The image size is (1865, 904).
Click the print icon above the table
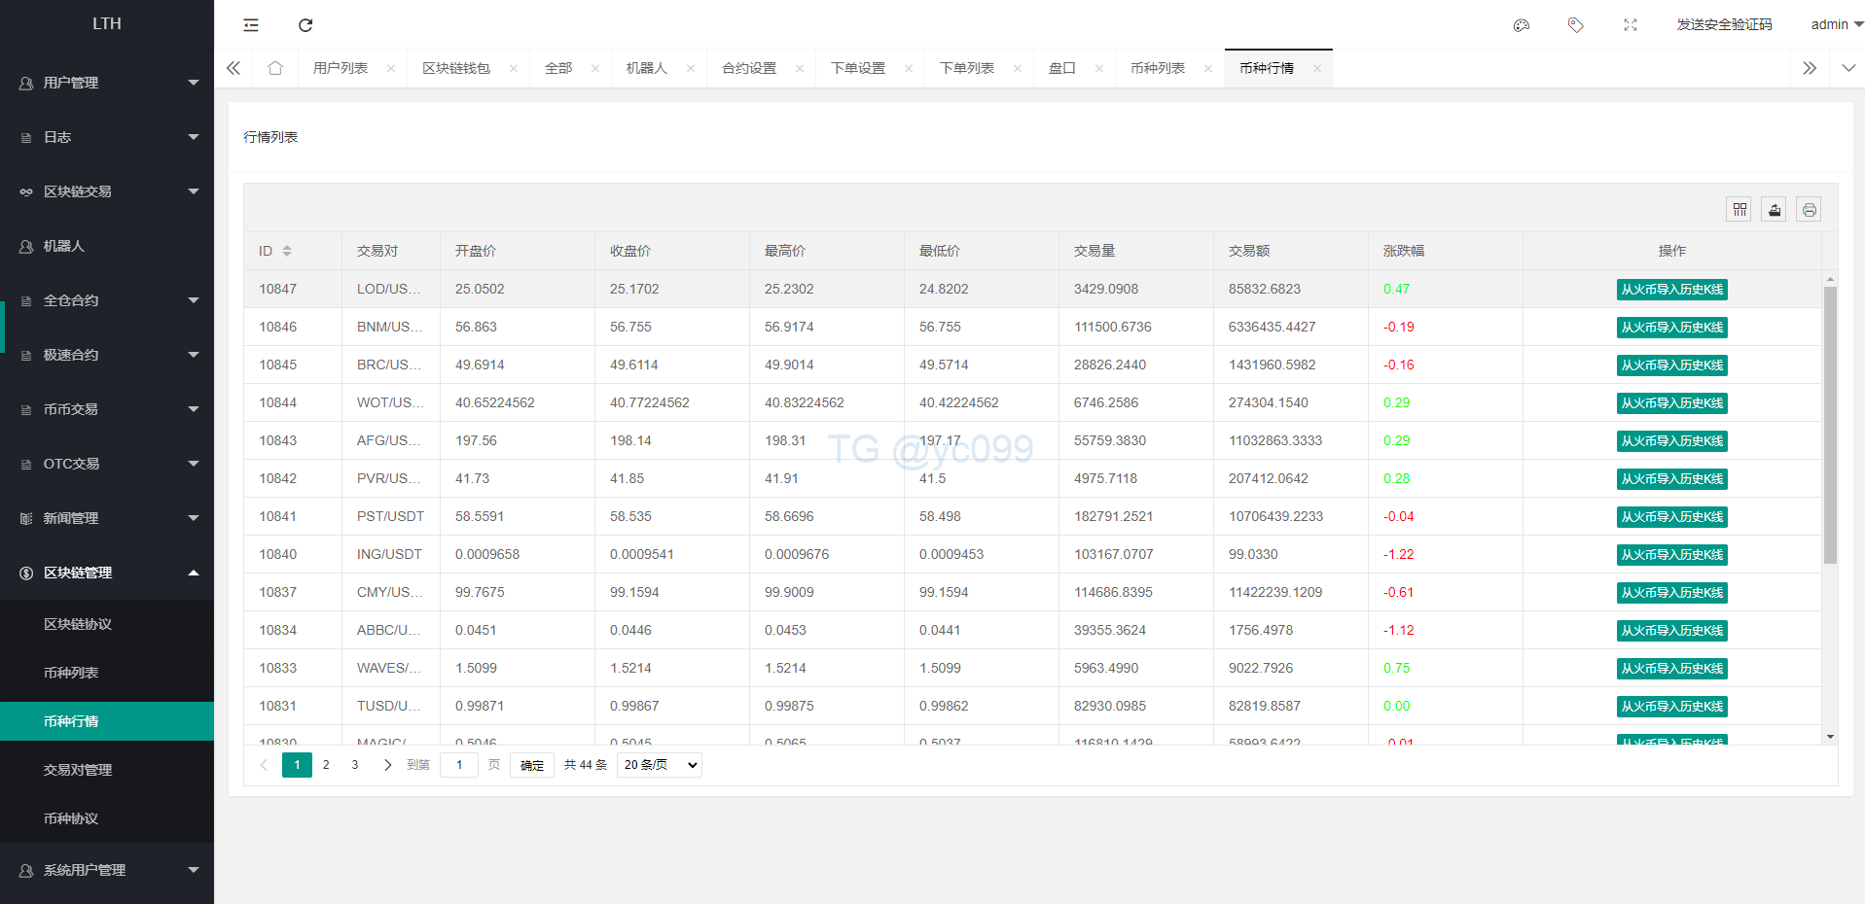[x=1809, y=209]
